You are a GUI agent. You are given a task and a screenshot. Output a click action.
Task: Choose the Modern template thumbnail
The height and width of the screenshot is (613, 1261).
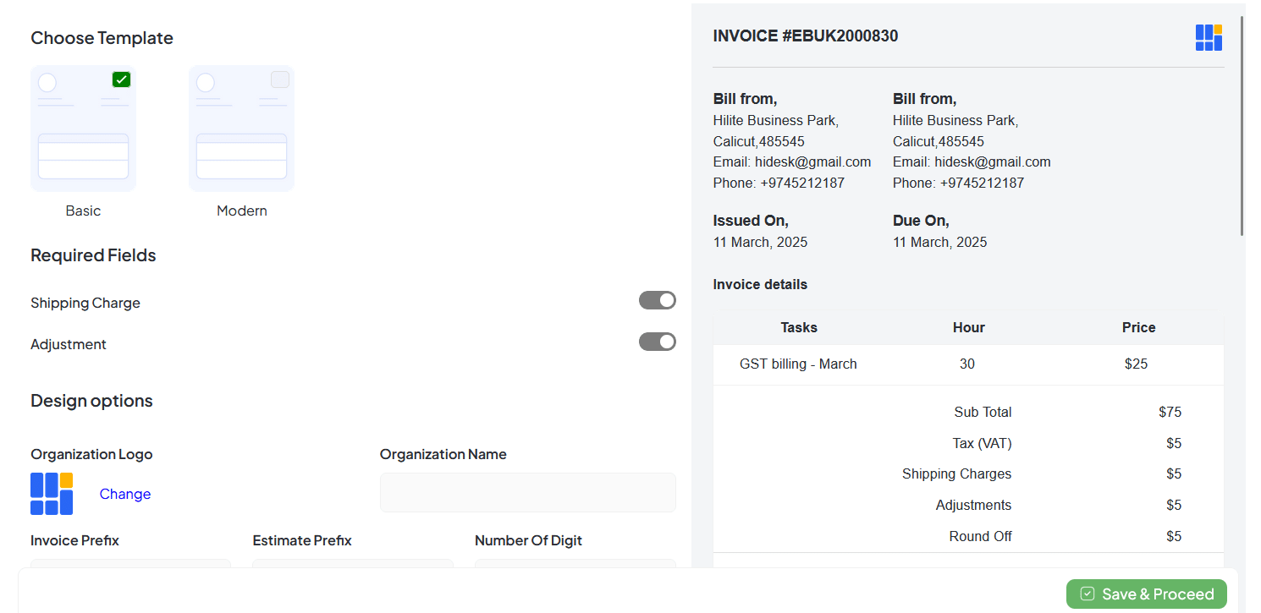(241, 129)
